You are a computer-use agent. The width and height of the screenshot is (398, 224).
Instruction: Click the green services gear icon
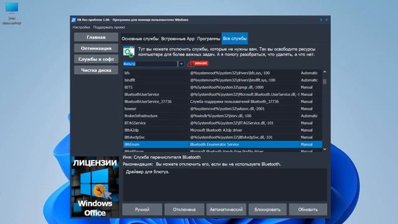point(129,52)
